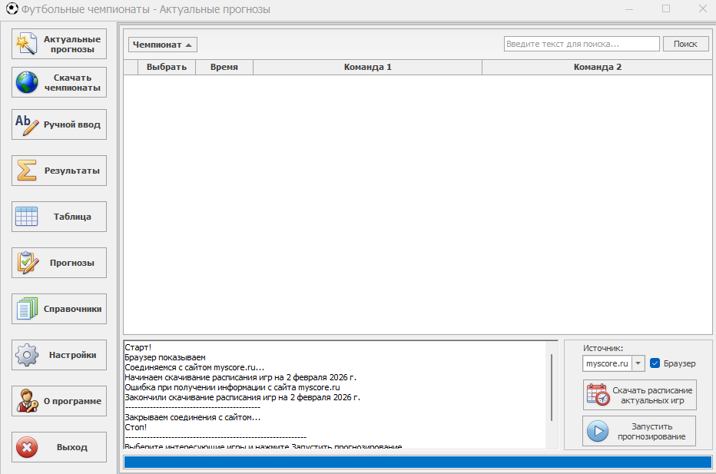
Task: Click the blue progress bar
Action: [418, 462]
